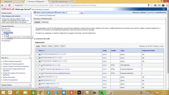Image resolution: width=169 pixels, height=95 pixels.
Task: Check HTTPAnalyzerAsynchronousCallbackEndpoints checkbox
Action: click(37, 73)
